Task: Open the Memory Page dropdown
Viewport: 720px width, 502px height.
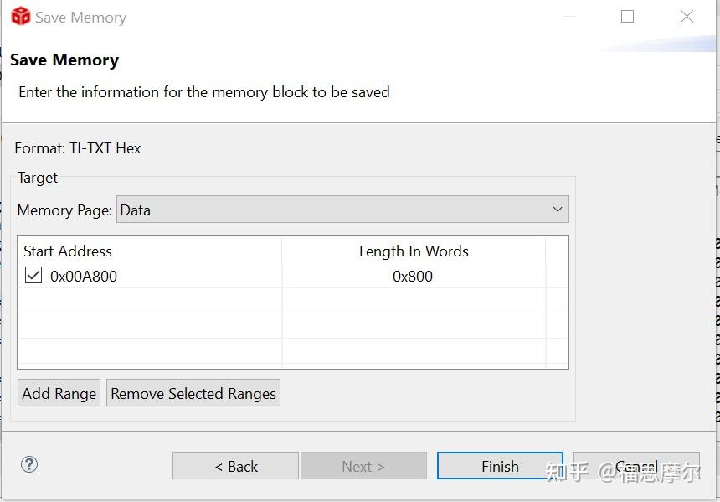Action: coord(342,210)
